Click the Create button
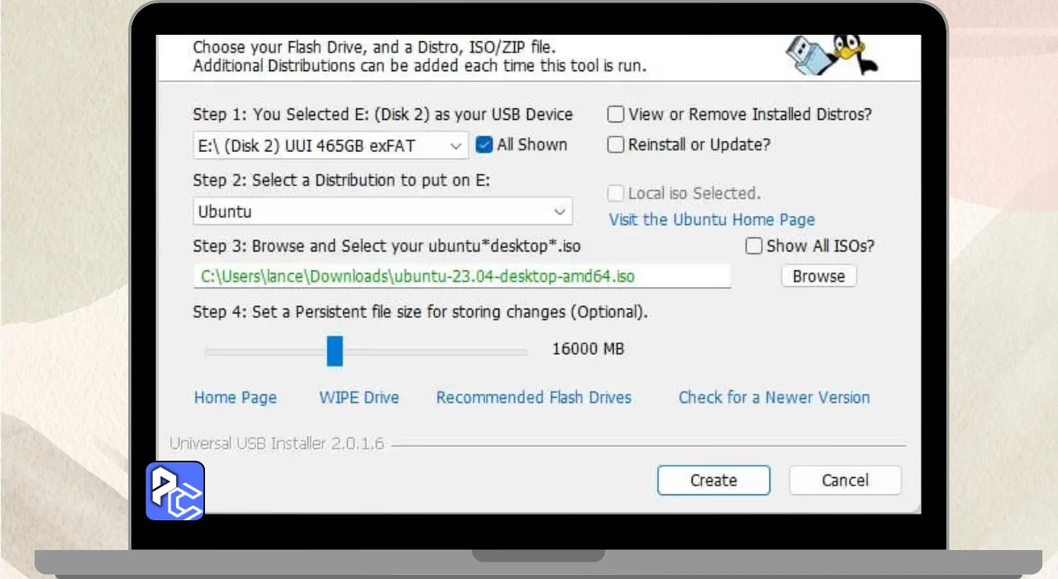 click(x=713, y=481)
